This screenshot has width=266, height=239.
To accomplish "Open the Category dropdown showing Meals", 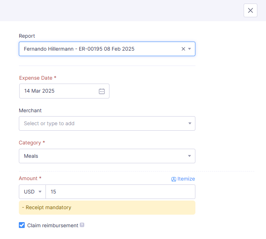I will point(102,156).
